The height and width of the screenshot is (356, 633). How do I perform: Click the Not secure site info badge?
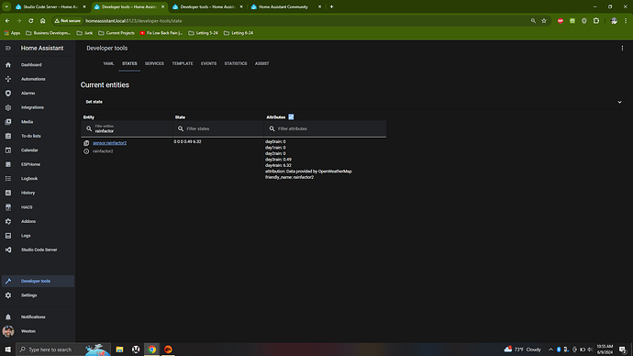tap(68, 20)
